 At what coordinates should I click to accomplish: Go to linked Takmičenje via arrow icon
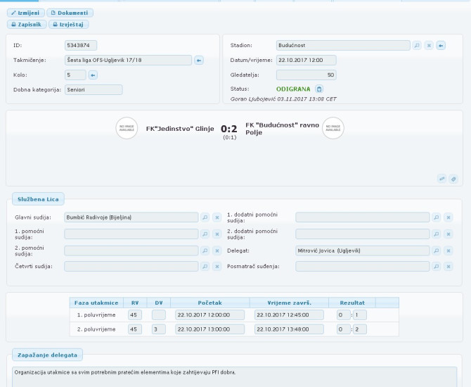[199, 61]
